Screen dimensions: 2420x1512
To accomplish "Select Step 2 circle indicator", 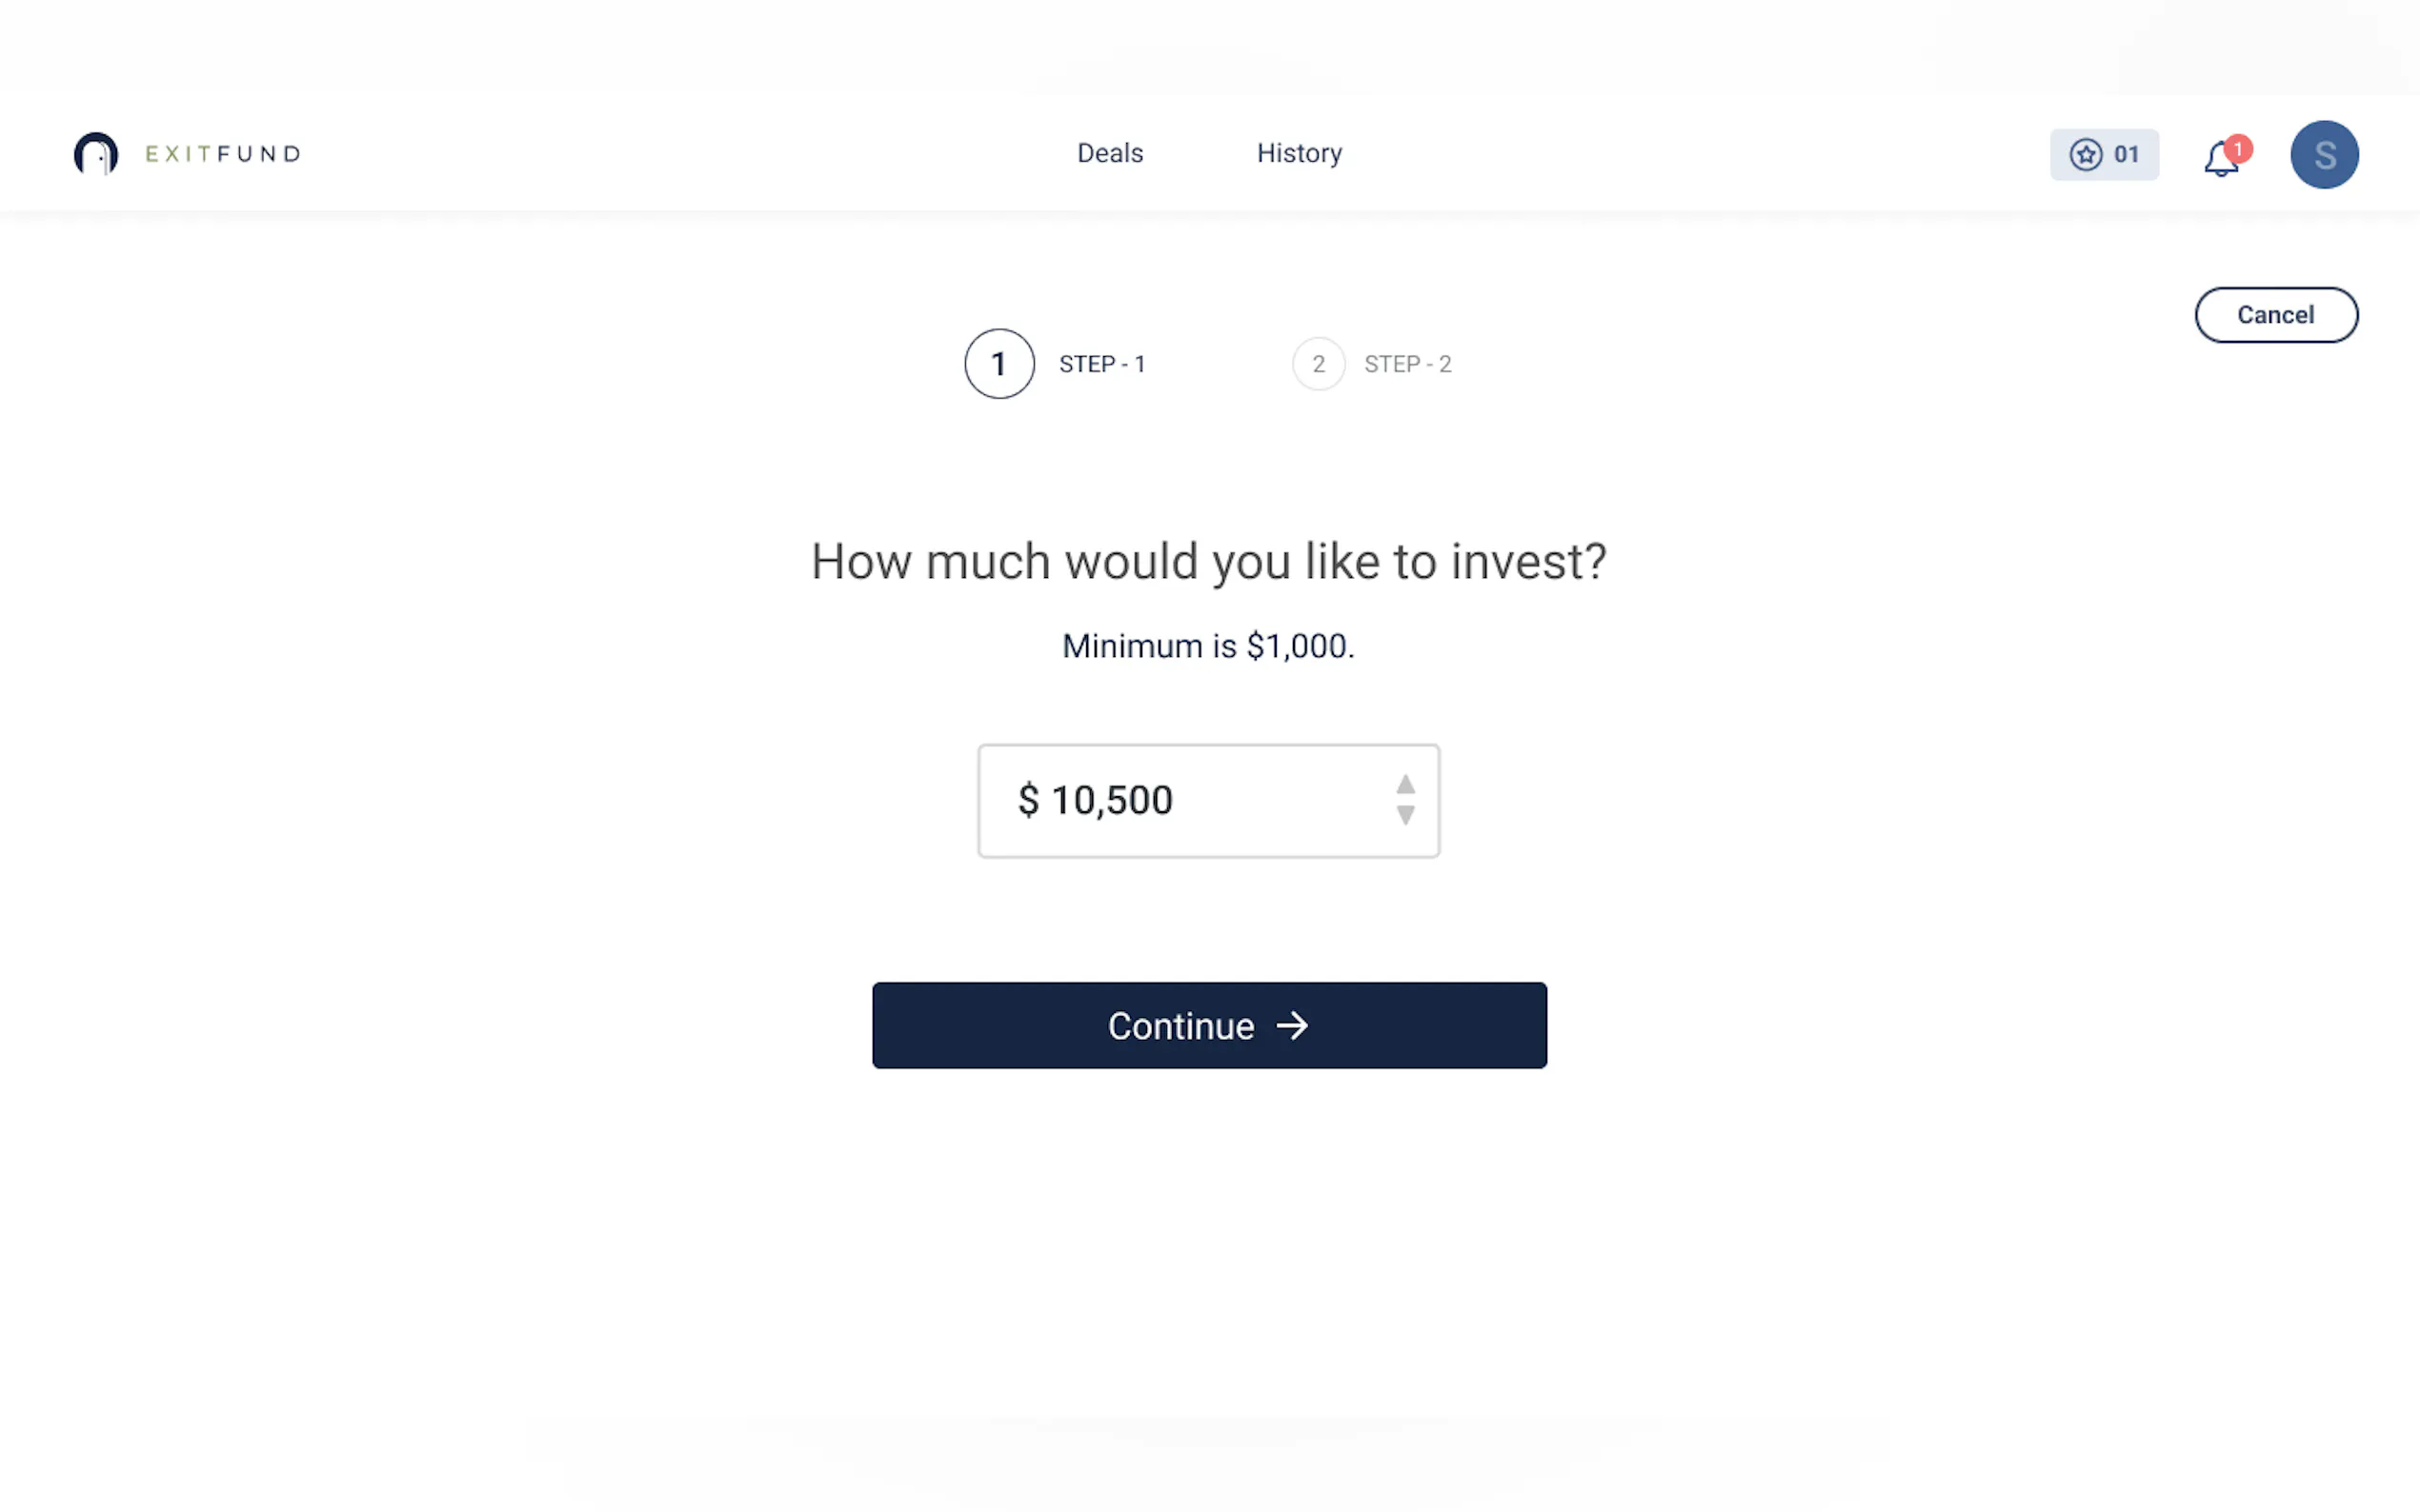I will pyautogui.click(x=1319, y=363).
